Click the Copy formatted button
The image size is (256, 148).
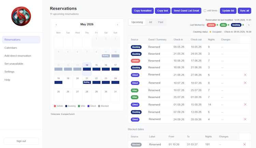143,11
